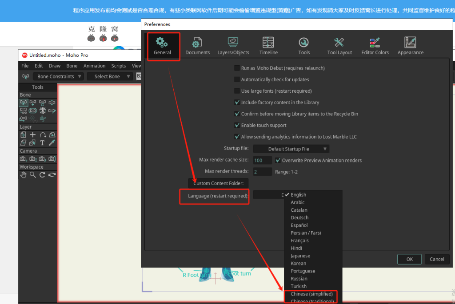This screenshot has width=455, height=304.
Task: Click the Max render cache size field
Action: 262,160
